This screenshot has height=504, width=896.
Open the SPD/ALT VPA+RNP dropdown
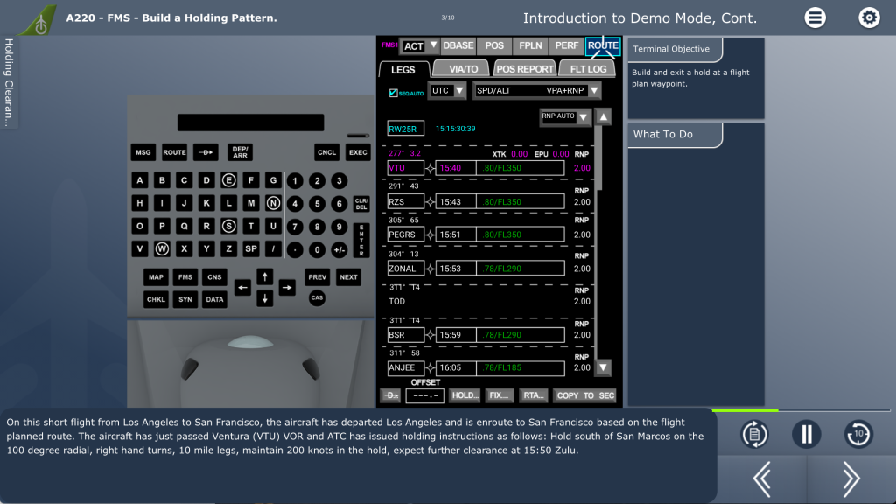pyautogui.click(x=536, y=90)
